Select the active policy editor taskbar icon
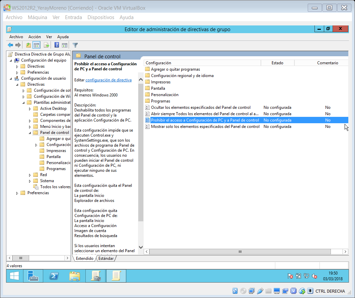Screen dimensions: 355x298 point(116,276)
